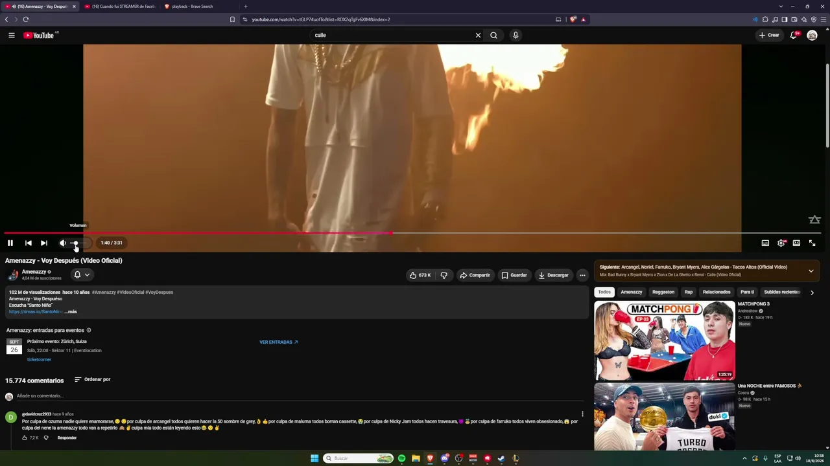
Task: Like davidcruz2933's comment
Action: coord(25,438)
